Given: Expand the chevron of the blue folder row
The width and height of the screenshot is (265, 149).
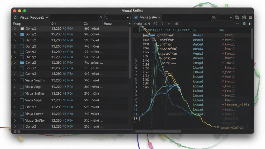Looking at the screenshot, I should pos(15,63).
